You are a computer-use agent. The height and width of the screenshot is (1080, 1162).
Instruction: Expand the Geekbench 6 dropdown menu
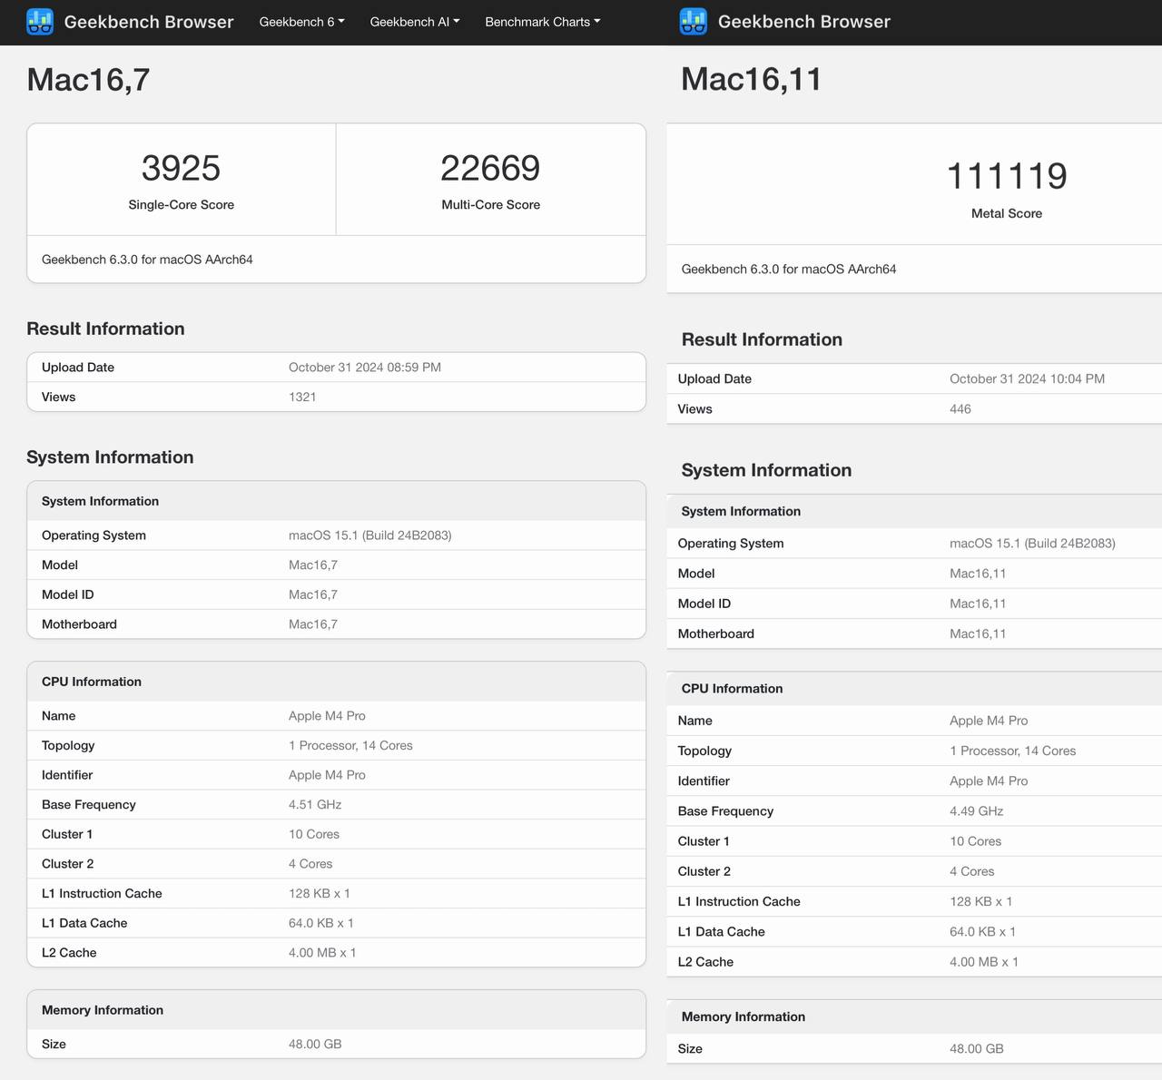302,22
